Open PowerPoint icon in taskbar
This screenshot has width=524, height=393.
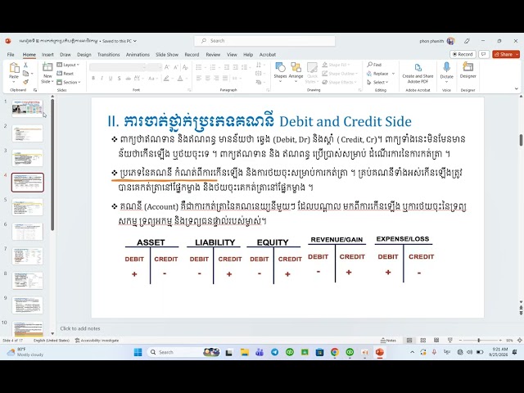click(379, 352)
